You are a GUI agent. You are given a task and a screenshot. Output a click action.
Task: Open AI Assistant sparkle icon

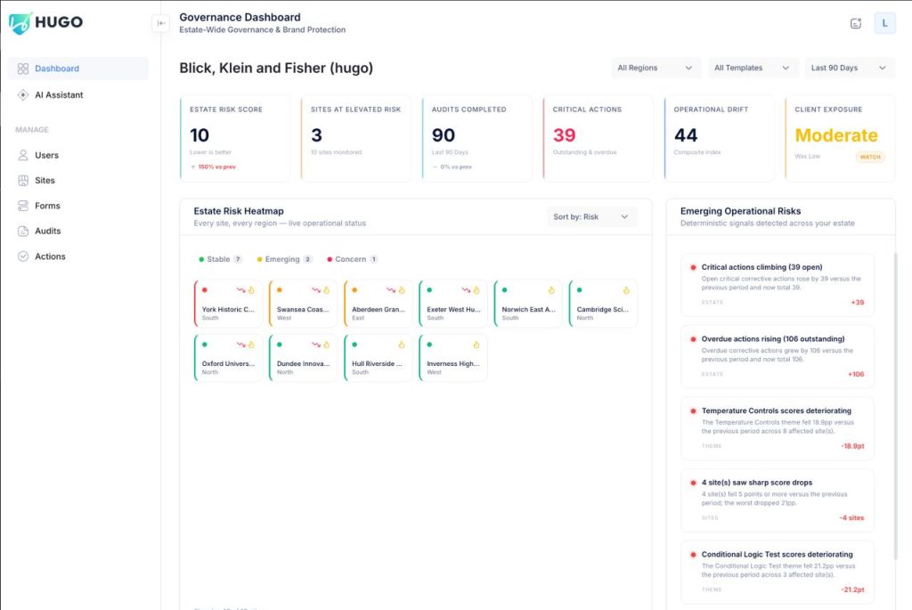coord(22,94)
